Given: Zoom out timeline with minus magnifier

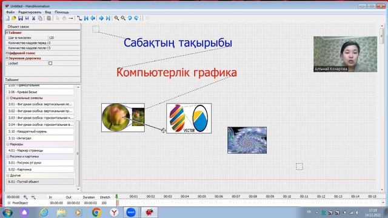Looking at the screenshot, I should tap(33, 197).
